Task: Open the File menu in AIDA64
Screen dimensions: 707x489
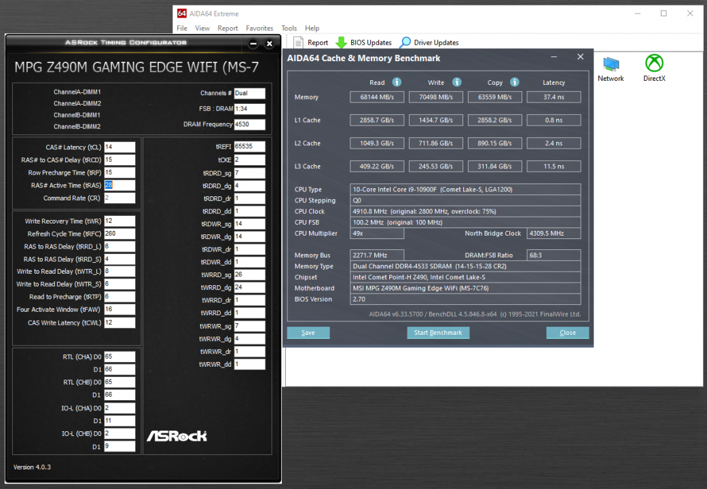Action: [182, 28]
